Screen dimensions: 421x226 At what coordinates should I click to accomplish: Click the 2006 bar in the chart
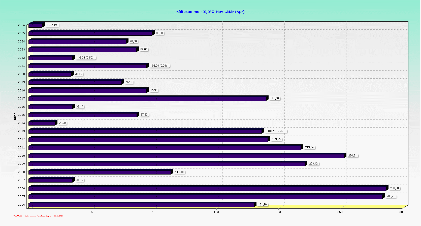pyautogui.click(x=207, y=189)
